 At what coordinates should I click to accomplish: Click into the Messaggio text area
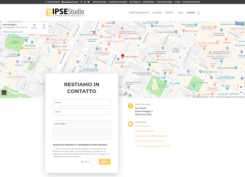pyautogui.click(x=82, y=130)
